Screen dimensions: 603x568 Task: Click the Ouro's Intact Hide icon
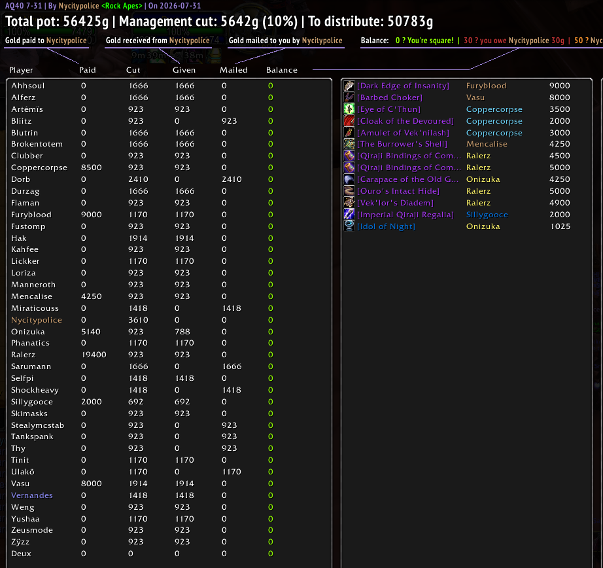point(349,191)
